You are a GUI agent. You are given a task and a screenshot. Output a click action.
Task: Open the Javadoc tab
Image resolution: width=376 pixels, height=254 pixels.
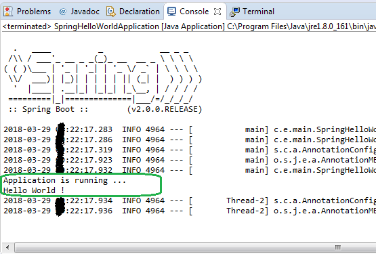point(79,12)
